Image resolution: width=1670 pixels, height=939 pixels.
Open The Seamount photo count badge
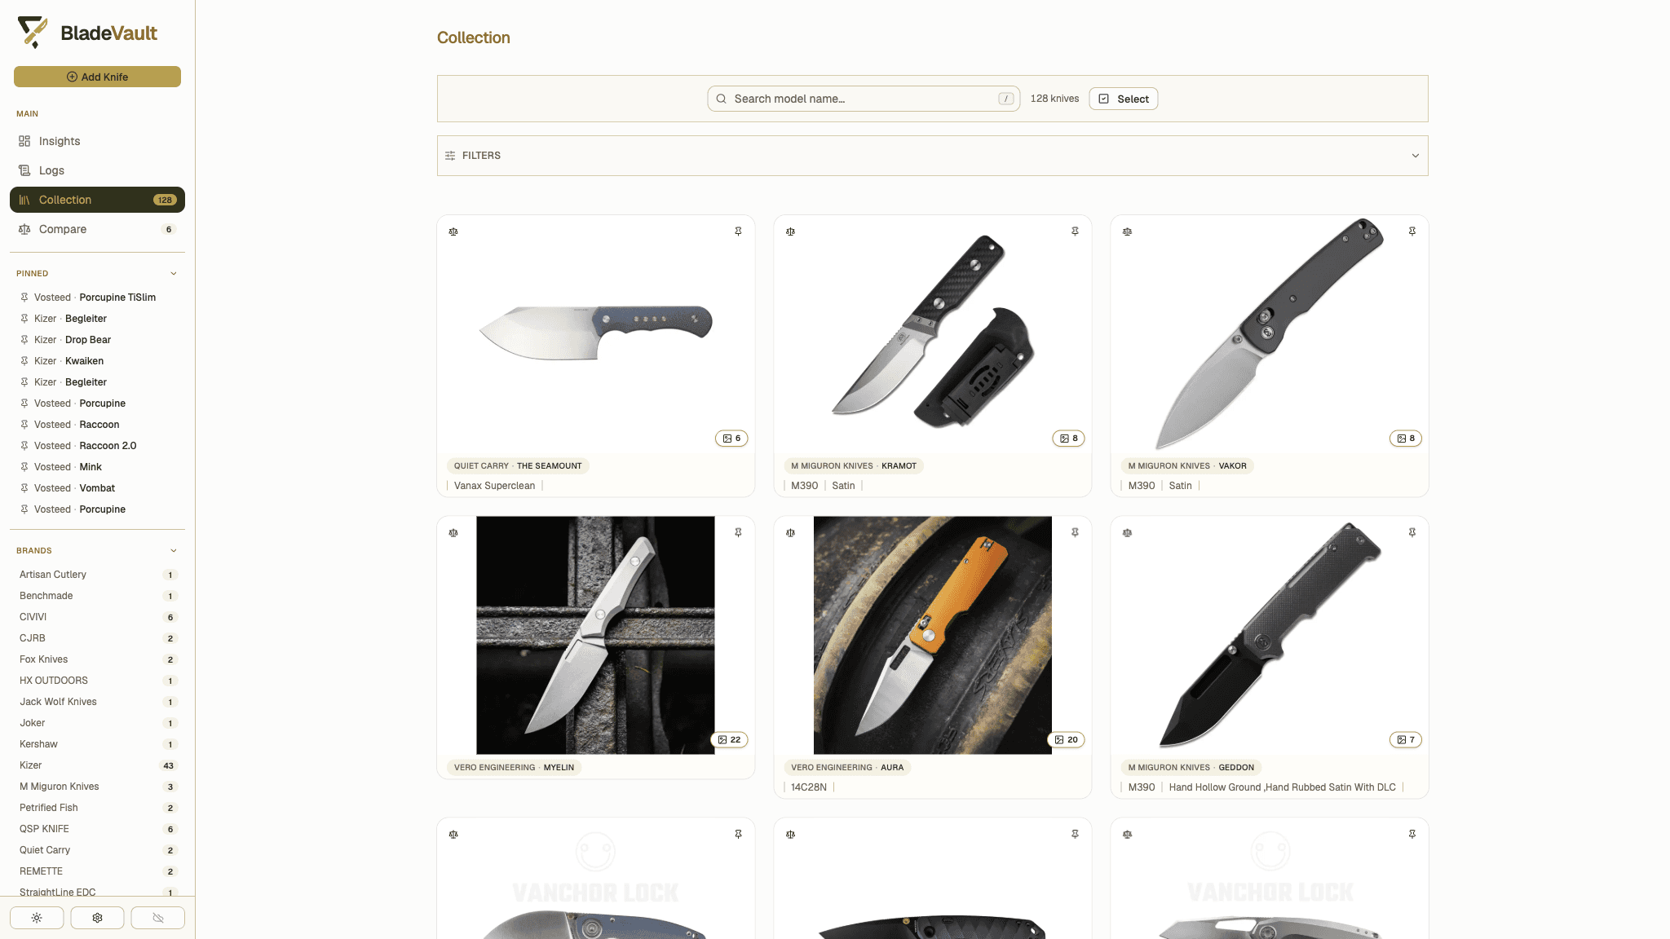tap(731, 439)
